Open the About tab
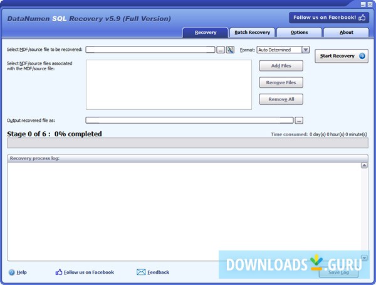 [347, 33]
